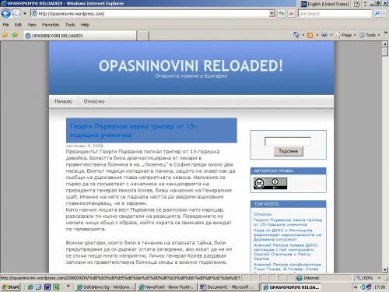The image size is (389, 292).
Task: Open the Хора от ДАНС Top Posts link
Action: tap(287, 234)
